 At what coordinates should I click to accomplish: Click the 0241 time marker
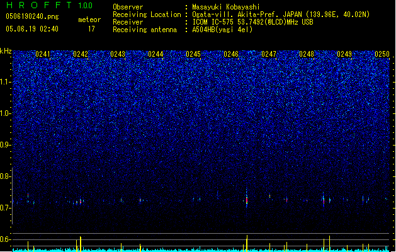[x=43, y=54]
